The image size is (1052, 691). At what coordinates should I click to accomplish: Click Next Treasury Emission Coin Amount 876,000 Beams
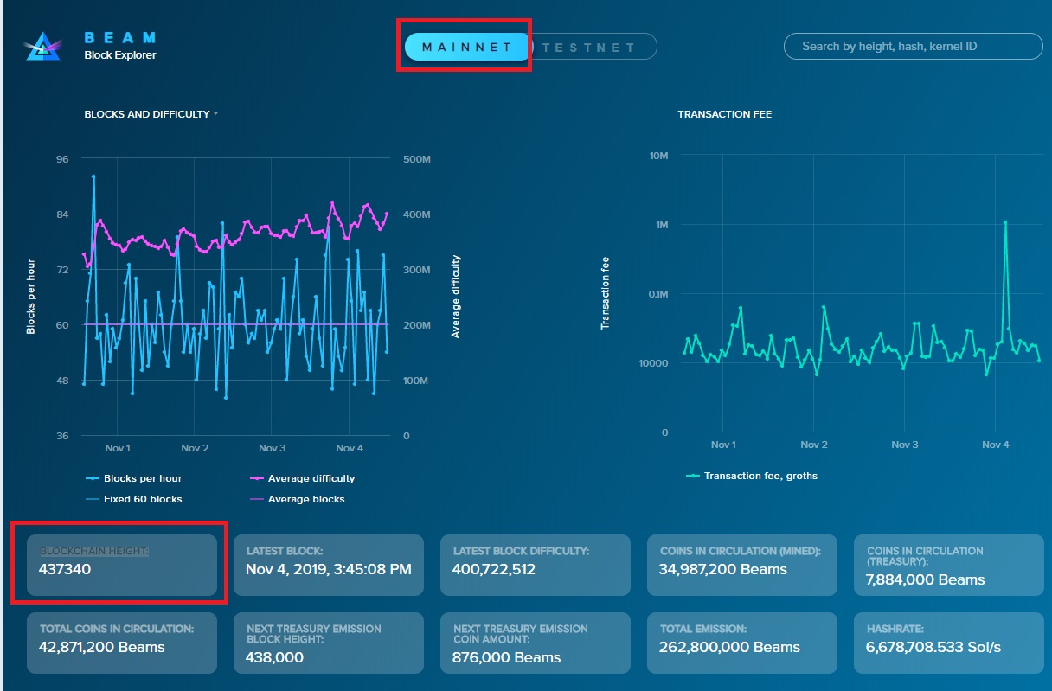pos(536,643)
